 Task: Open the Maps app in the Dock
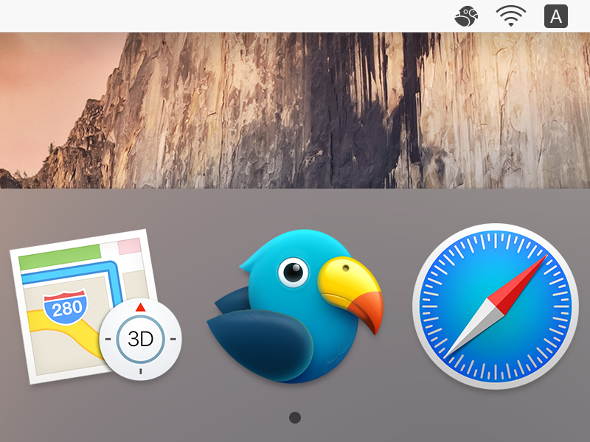point(96,306)
